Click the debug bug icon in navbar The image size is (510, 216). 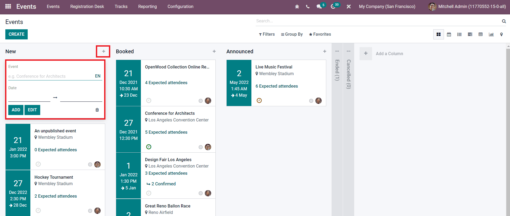(297, 7)
